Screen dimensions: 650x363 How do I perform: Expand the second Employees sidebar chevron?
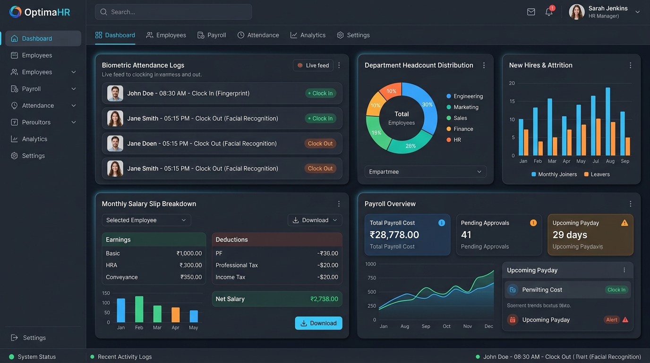click(x=74, y=72)
